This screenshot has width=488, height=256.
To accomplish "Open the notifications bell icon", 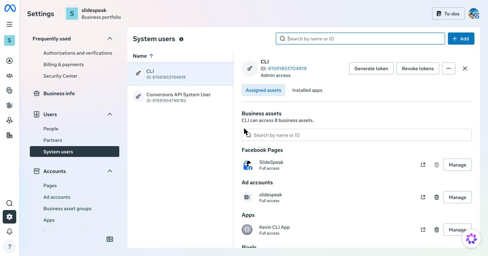I will 9,232.
